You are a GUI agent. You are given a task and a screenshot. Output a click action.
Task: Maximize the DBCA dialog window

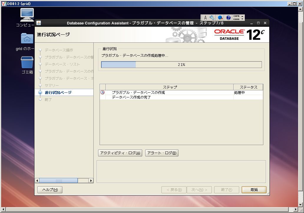tap(258, 23)
